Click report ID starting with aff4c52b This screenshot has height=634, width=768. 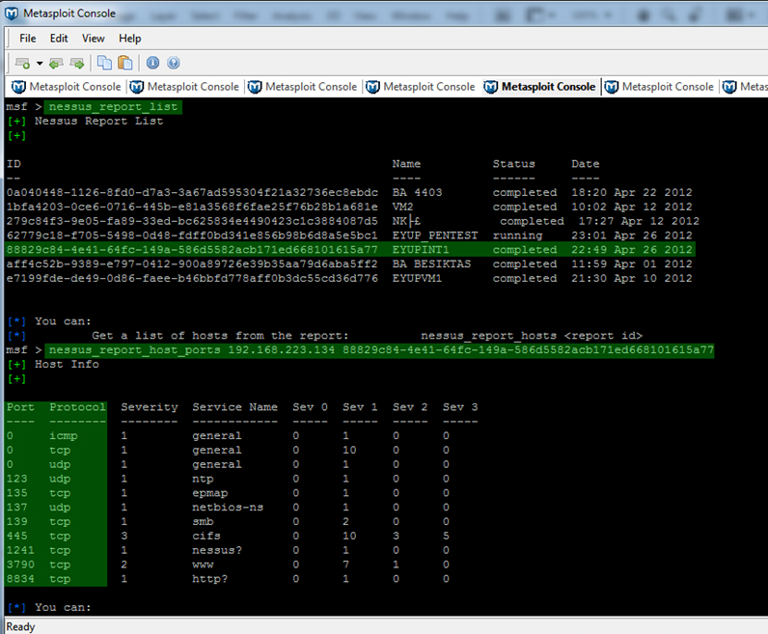click(x=192, y=264)
